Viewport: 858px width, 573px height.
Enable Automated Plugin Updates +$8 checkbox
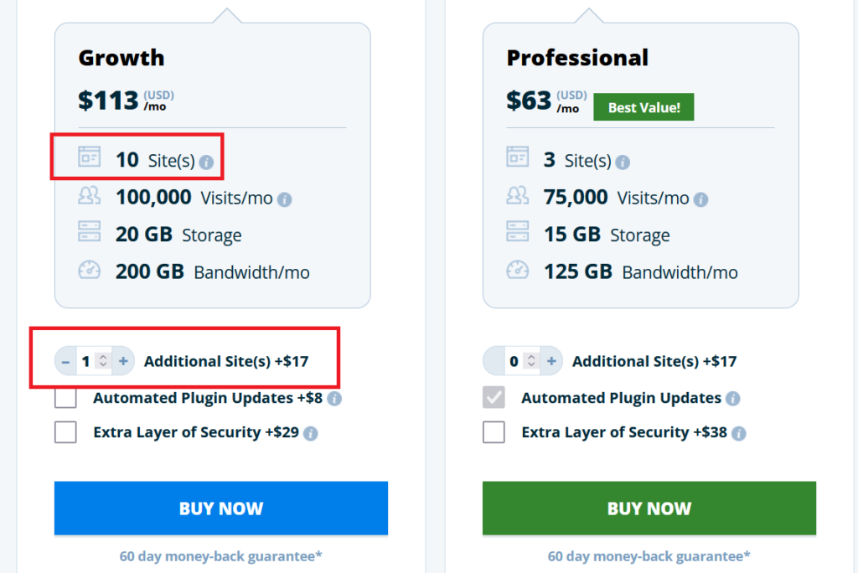65,398
